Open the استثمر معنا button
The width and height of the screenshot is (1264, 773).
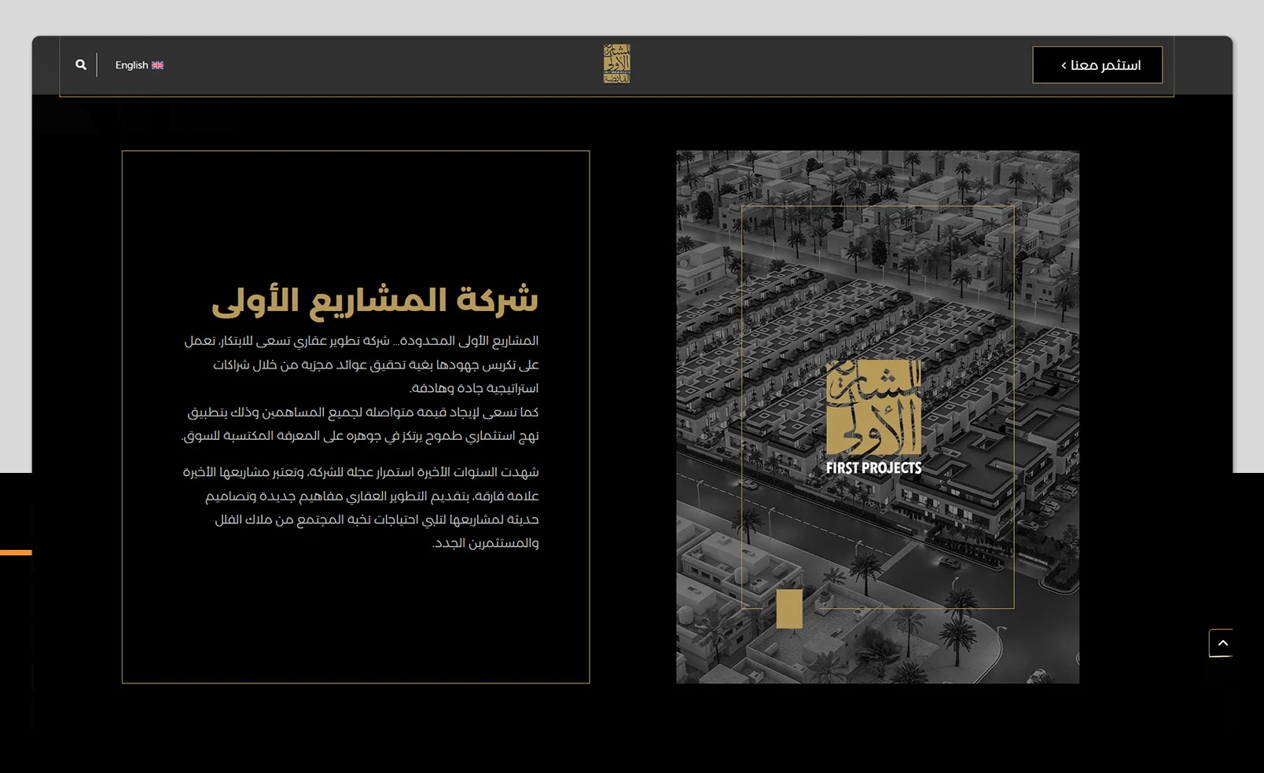click(x=1097, y=65)
